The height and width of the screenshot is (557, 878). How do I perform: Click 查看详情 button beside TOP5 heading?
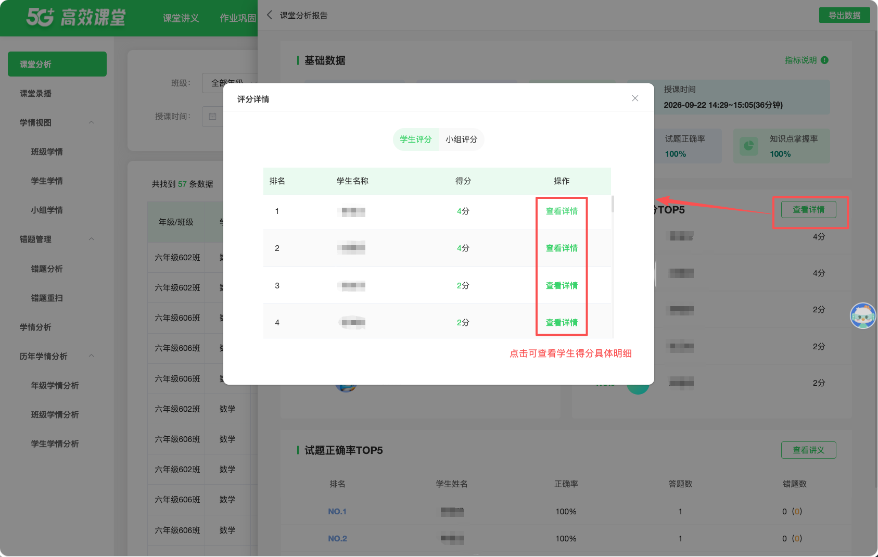coord(808,210)
